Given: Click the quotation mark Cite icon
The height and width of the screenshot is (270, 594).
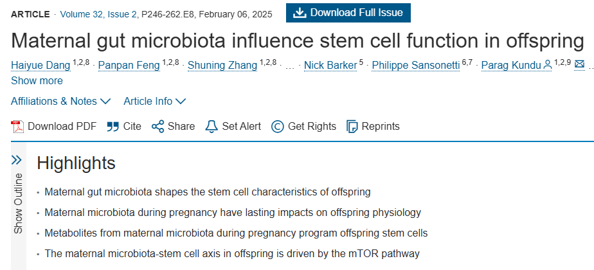Looking at the screenshot, I should coord(113,127).
